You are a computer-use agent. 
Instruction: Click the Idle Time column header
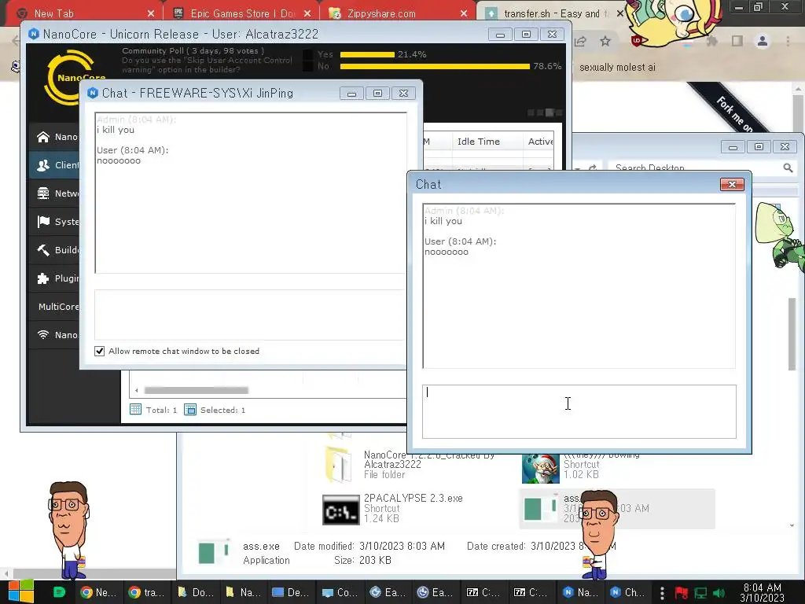[479, 142]
